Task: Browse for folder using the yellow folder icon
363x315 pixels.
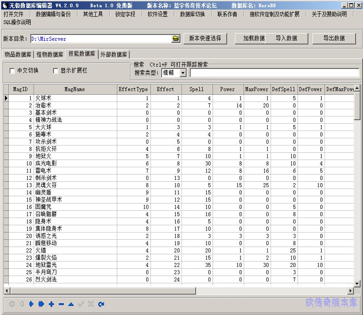Action: click(x=176, y=39)
